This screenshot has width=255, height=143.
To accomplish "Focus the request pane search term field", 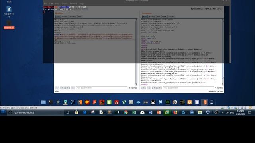I will (102, 88).
